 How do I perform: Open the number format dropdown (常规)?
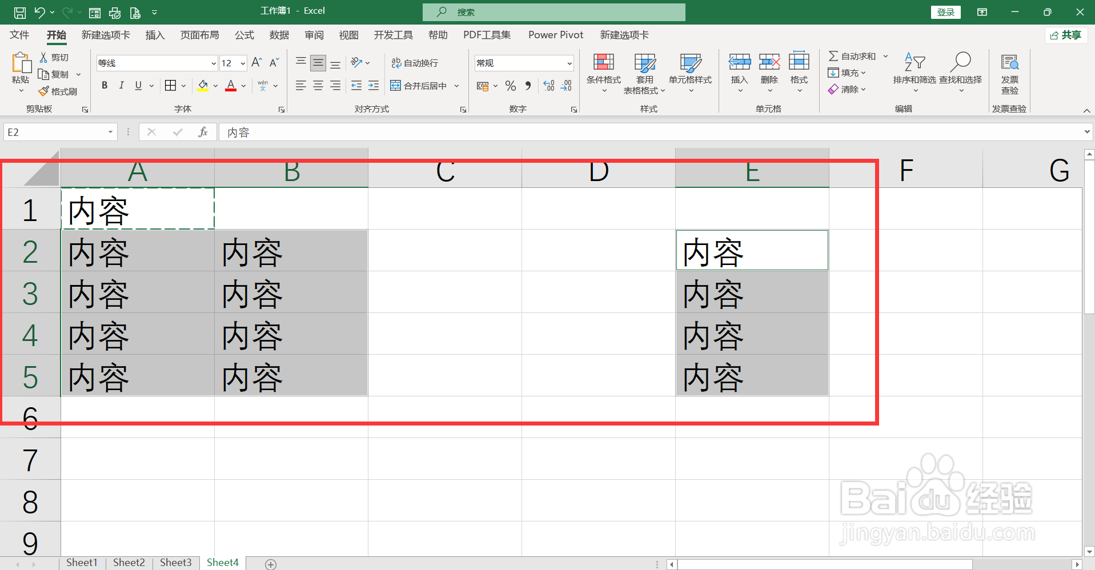point(569,63)
